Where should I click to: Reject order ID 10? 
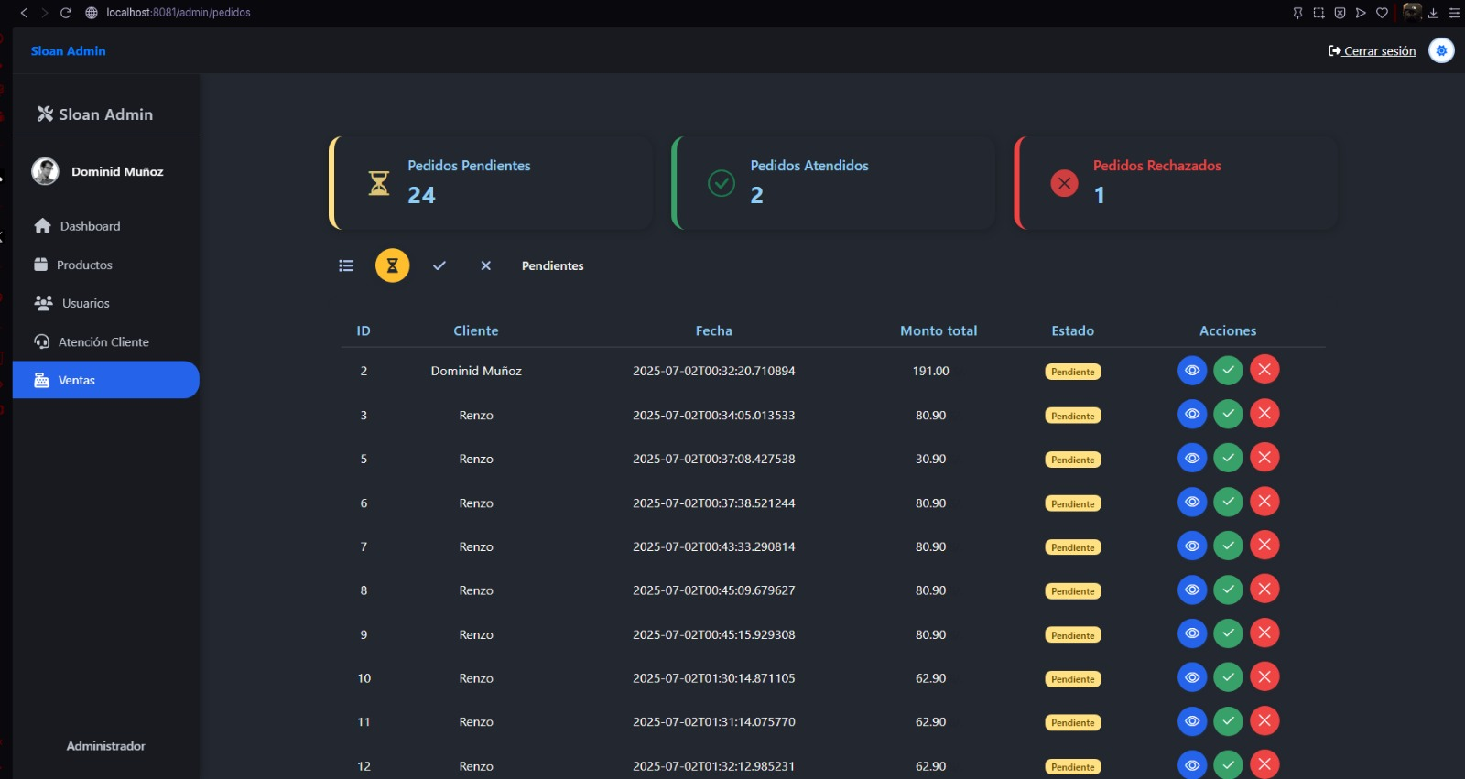1264,677
